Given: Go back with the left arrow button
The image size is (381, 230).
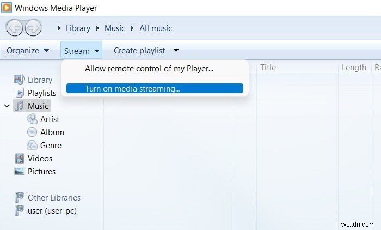Looking at the screenshot, I should pos(14,28).
